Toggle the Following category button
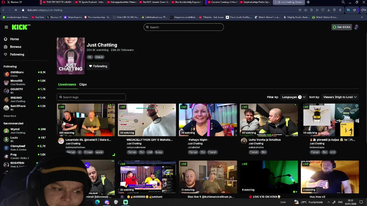This screenshot has height=206, width=367. tap(98, 66)
